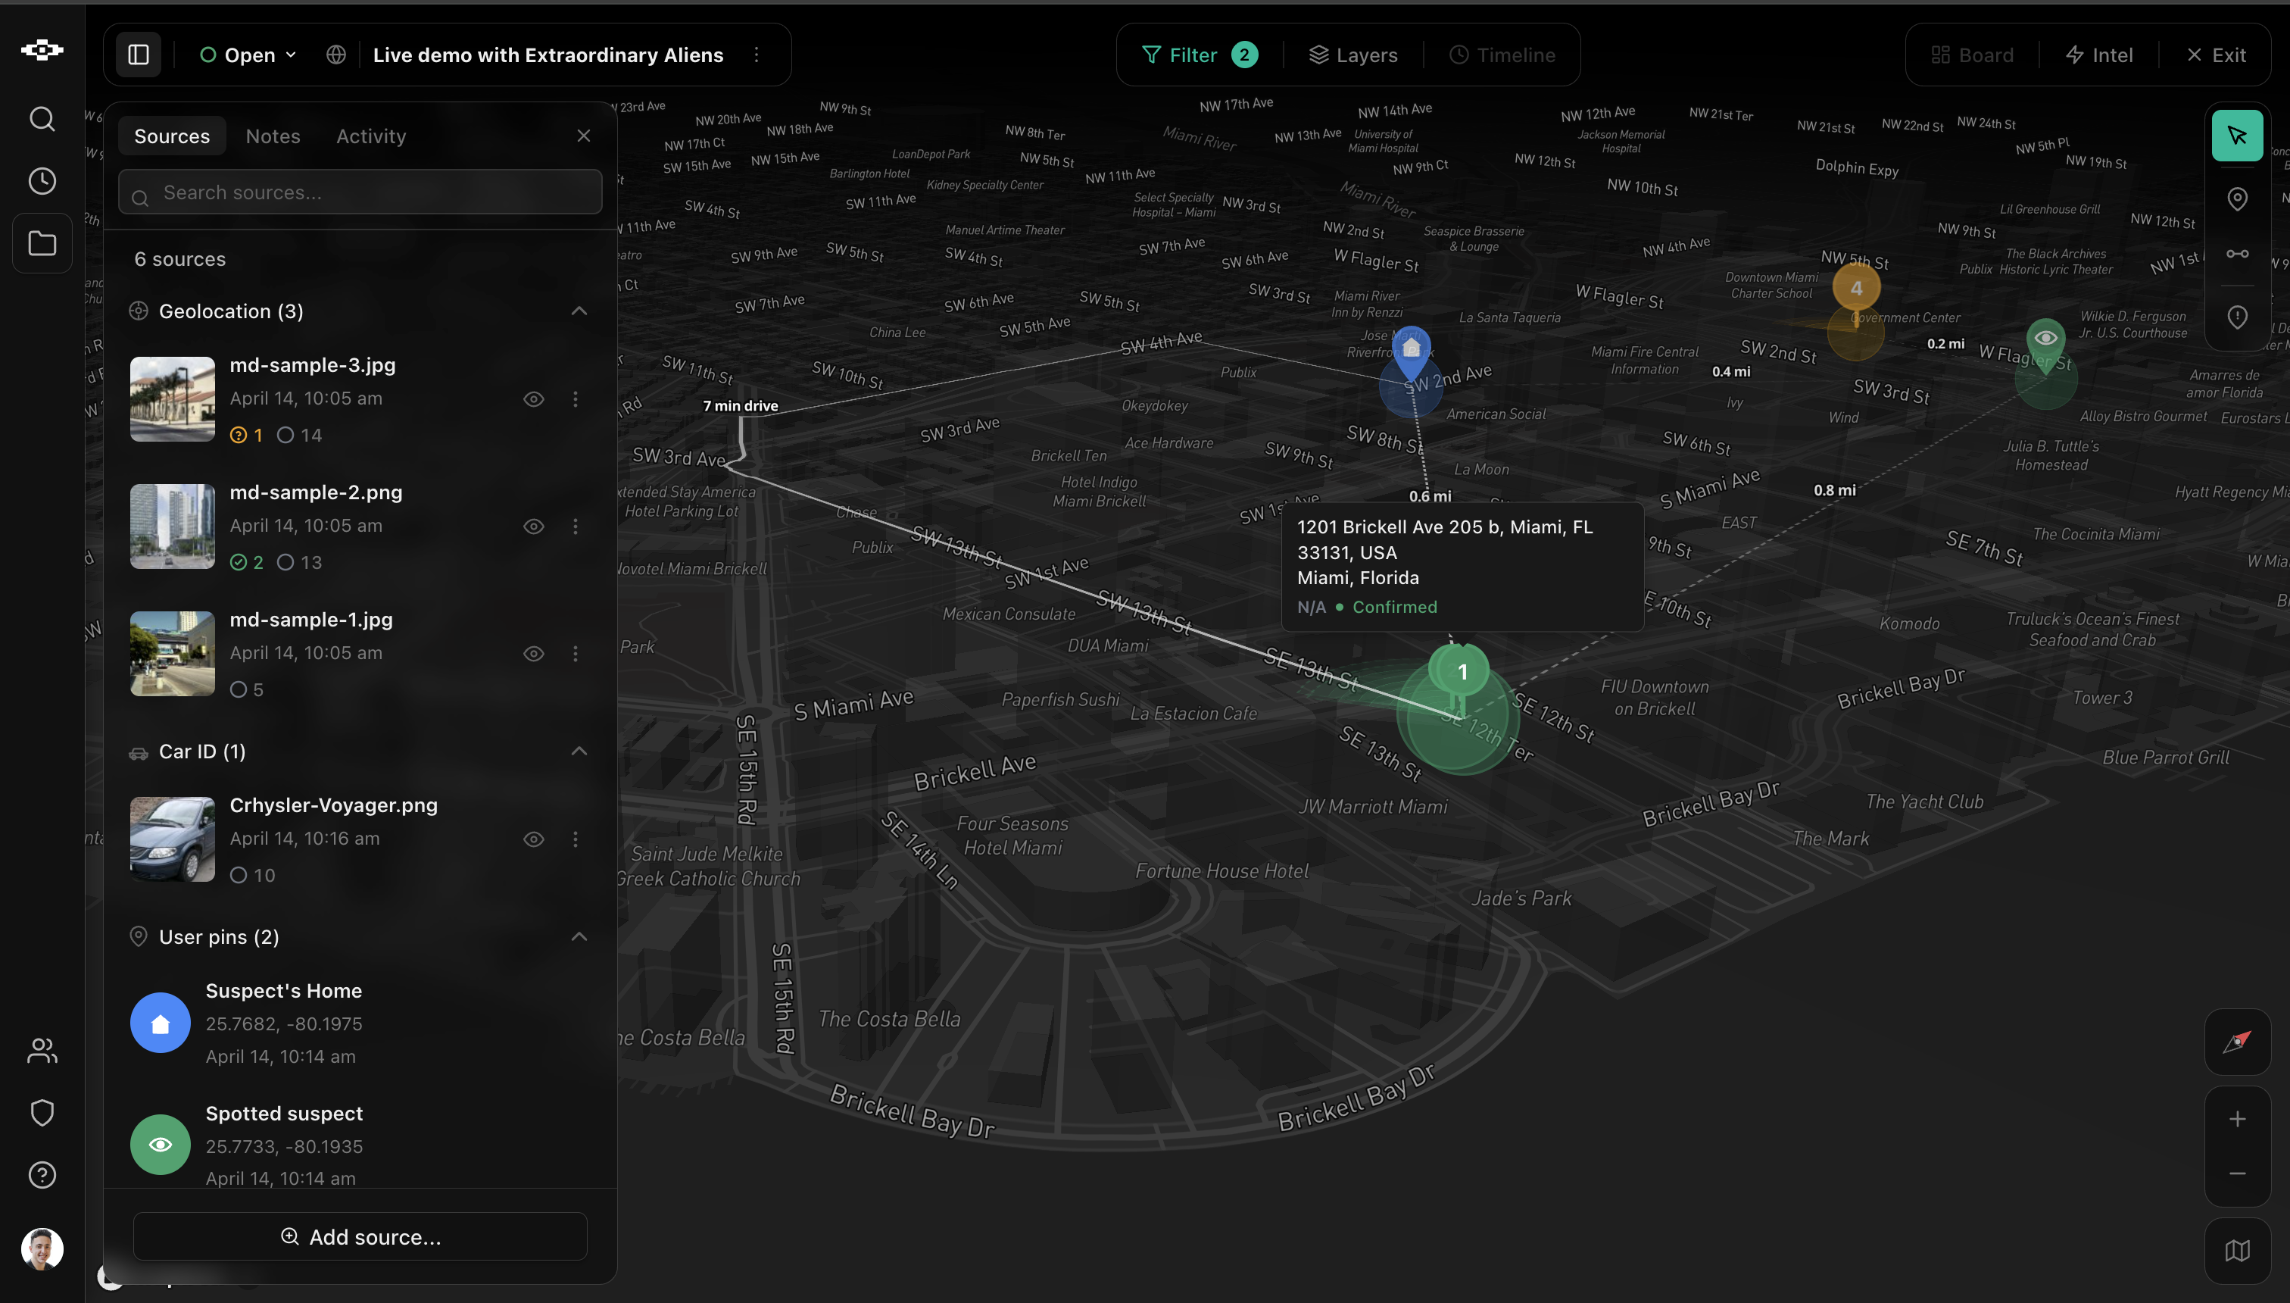
Task: Click the Add source button
Action: pos(360,1236)
